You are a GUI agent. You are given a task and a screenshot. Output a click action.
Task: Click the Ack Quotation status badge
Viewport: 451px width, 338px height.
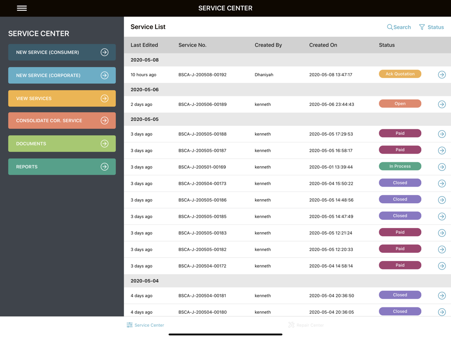pyautogui.click(x=400, y=74)
